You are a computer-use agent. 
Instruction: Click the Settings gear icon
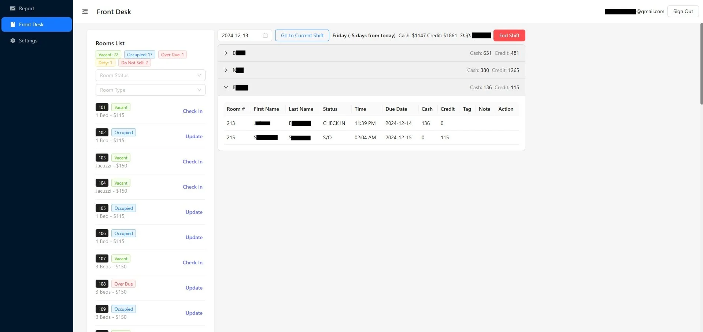[13, 41]
